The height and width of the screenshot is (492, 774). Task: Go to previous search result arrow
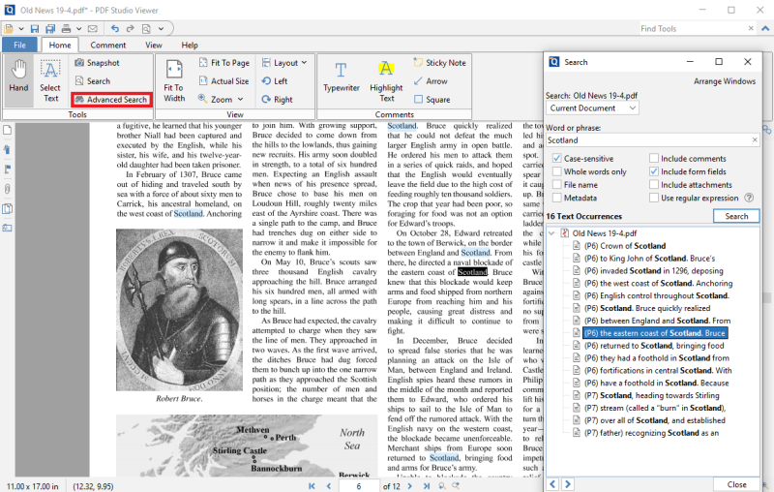click(x=552, y=484)
